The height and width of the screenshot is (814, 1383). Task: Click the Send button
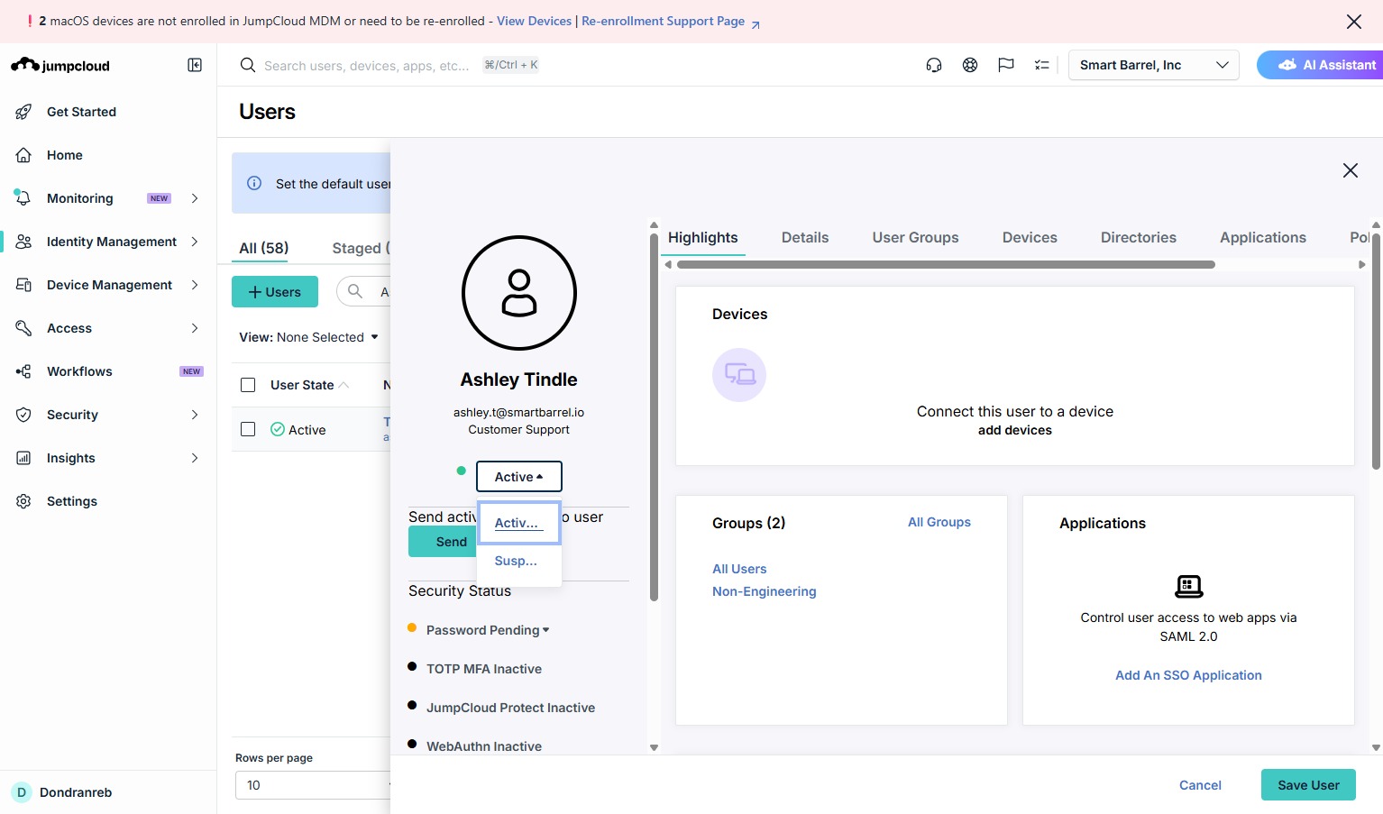point(443,542)
